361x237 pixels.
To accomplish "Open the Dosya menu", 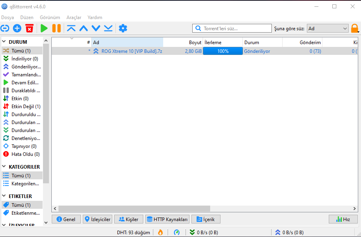I will tap(8, 17).
